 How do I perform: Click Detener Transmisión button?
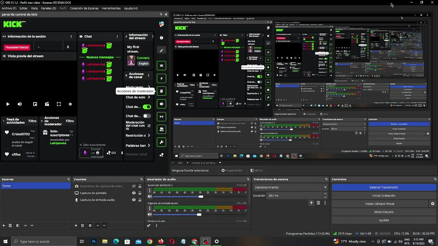click(x=384, y=187)
